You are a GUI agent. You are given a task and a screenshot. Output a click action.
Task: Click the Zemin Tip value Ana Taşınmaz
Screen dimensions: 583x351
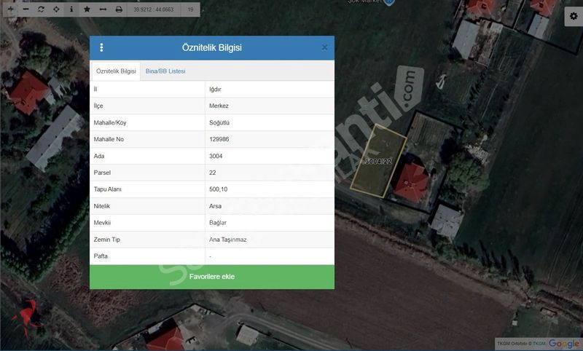click(x=227, y=240)
